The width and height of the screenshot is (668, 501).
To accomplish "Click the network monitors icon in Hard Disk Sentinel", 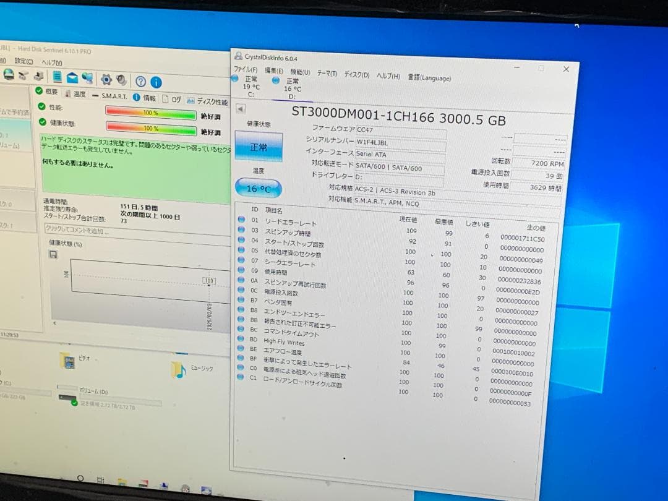I will (87, 78).
